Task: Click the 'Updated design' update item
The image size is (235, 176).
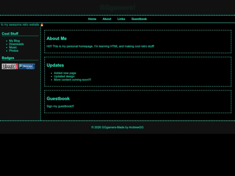Action: pyautogui.click(x=64, y=76)
